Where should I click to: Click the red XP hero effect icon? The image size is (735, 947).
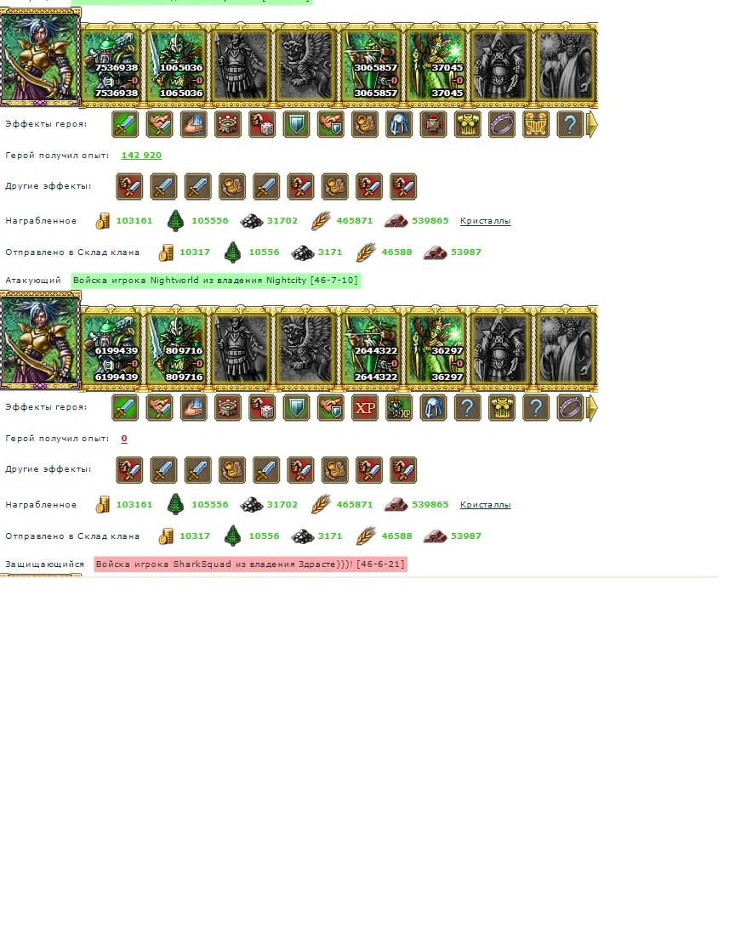click(x=364, y=408)
